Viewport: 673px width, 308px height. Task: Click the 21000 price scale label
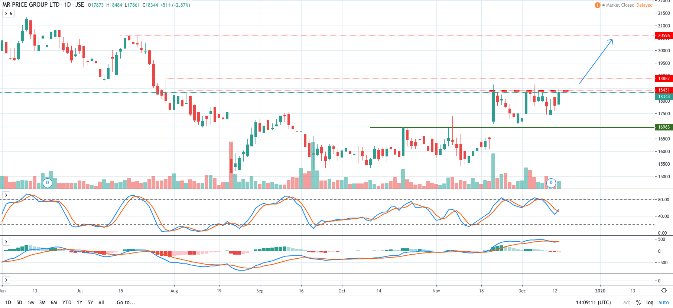point(664,26)
